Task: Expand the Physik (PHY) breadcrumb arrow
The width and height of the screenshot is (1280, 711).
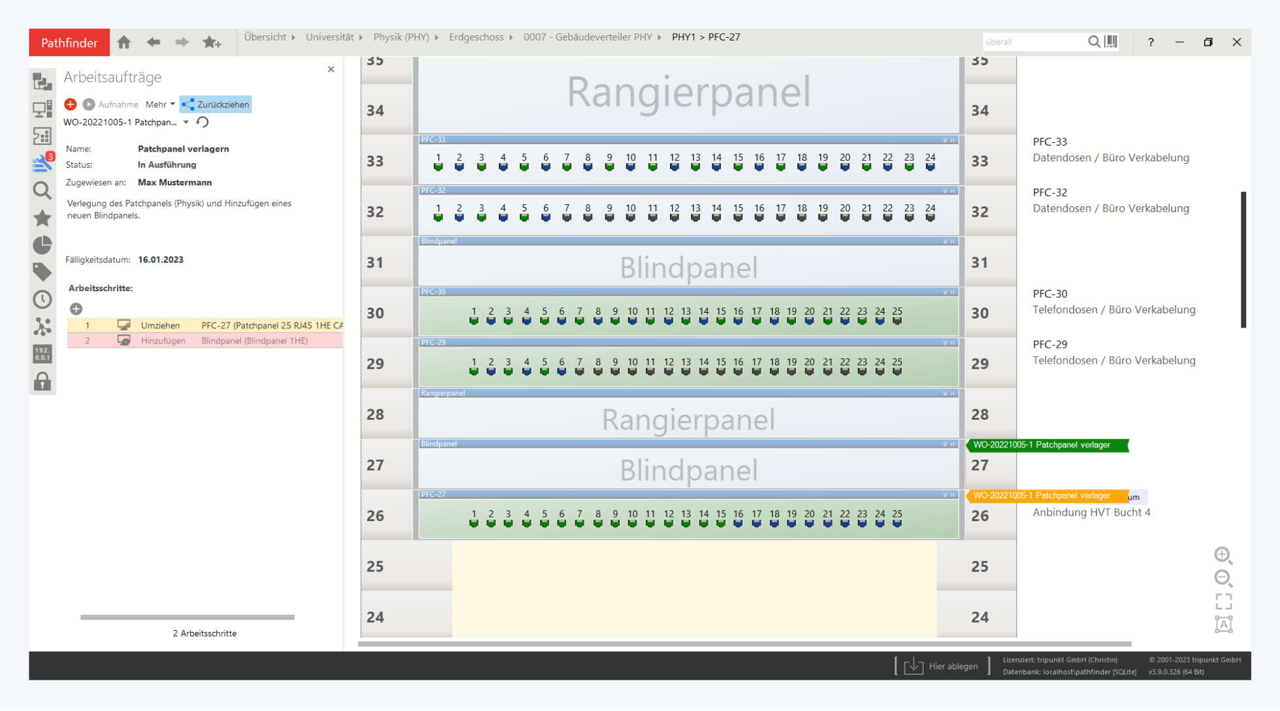Action: (x=436, y=37)
